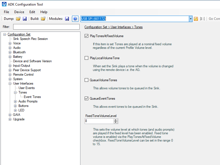
Task: Open the USB SPI device dropdown
Action: click(191, 19)
